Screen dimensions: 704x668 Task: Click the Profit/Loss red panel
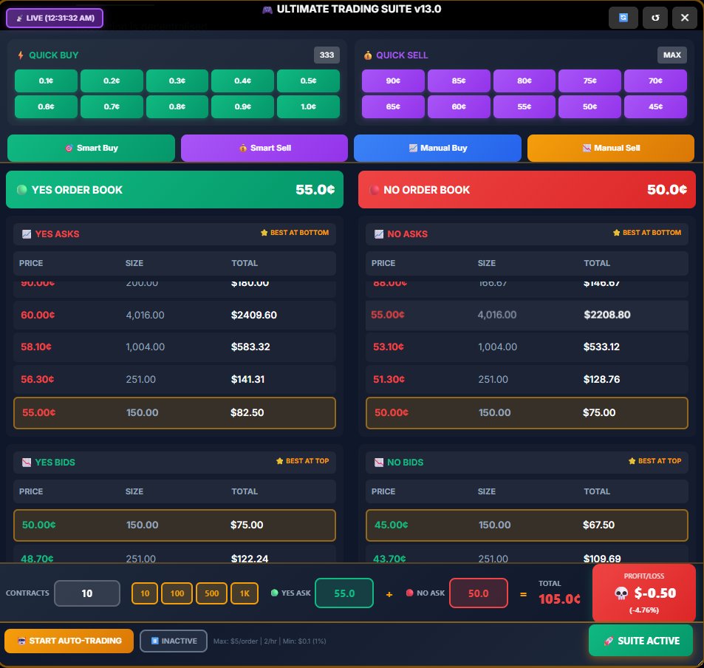click(x=644, y=593)
